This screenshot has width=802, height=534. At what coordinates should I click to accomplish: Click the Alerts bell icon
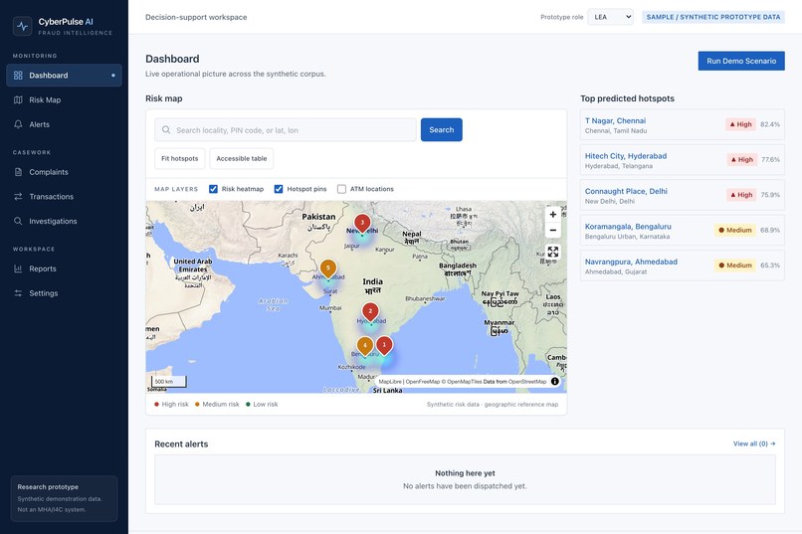[19, 124]
